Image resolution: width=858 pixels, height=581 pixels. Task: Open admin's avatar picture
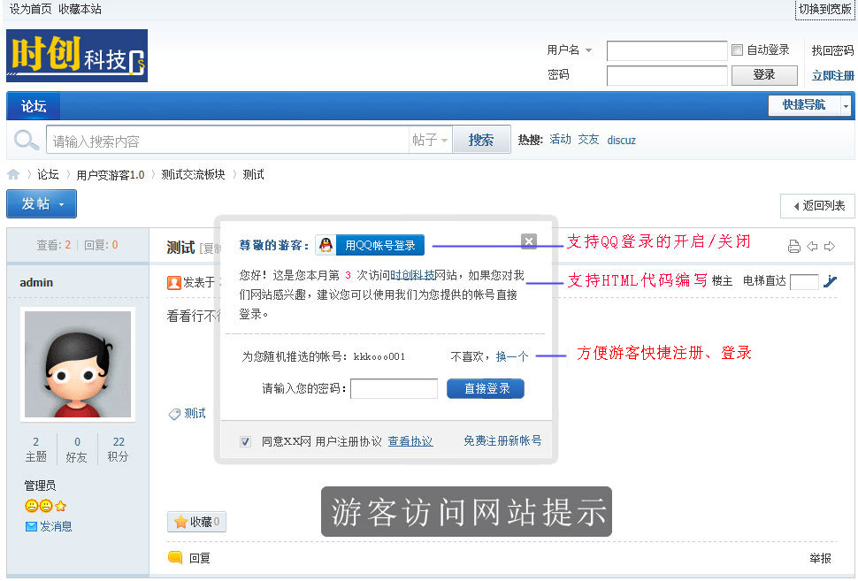[78, 364]
